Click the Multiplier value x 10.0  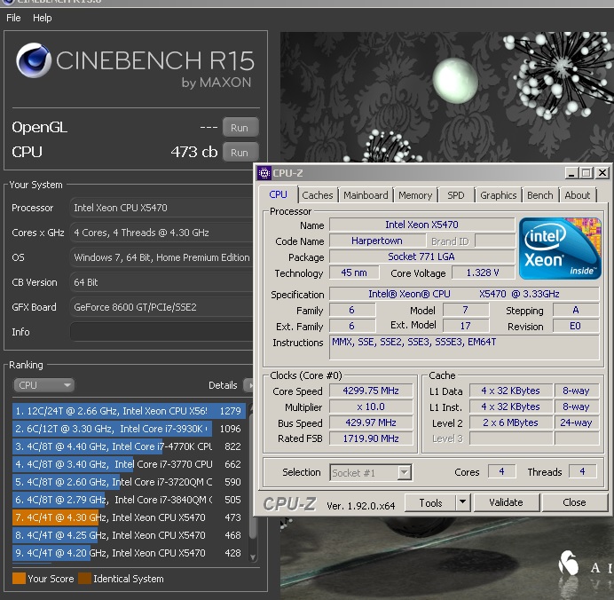pyautogui.click(x=371, y=407)
